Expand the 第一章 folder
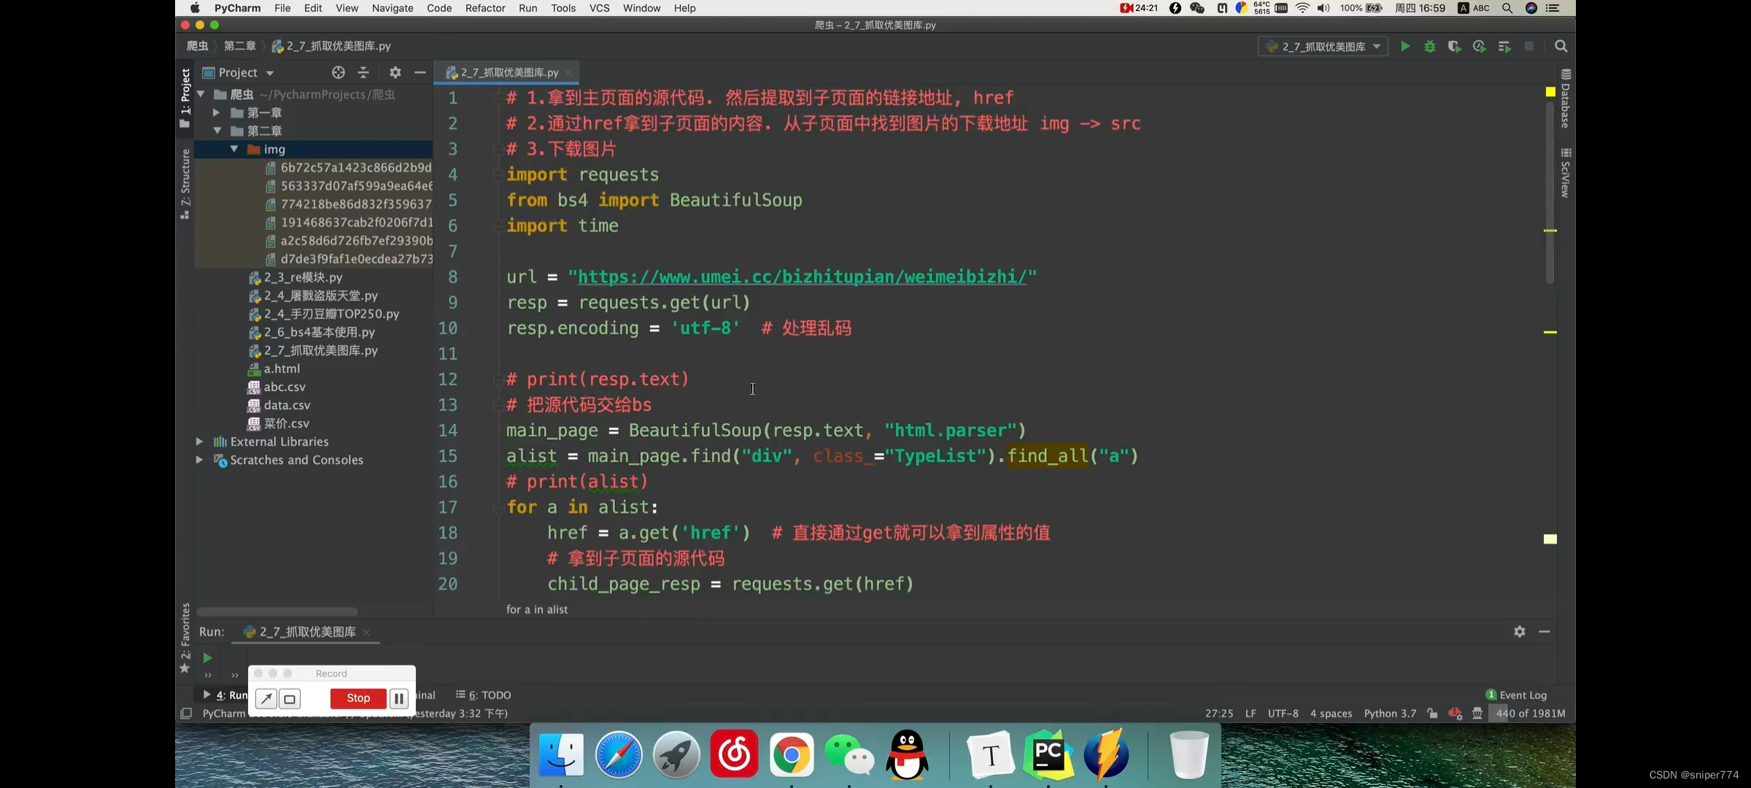1751x788 pixels. [216, 112]
